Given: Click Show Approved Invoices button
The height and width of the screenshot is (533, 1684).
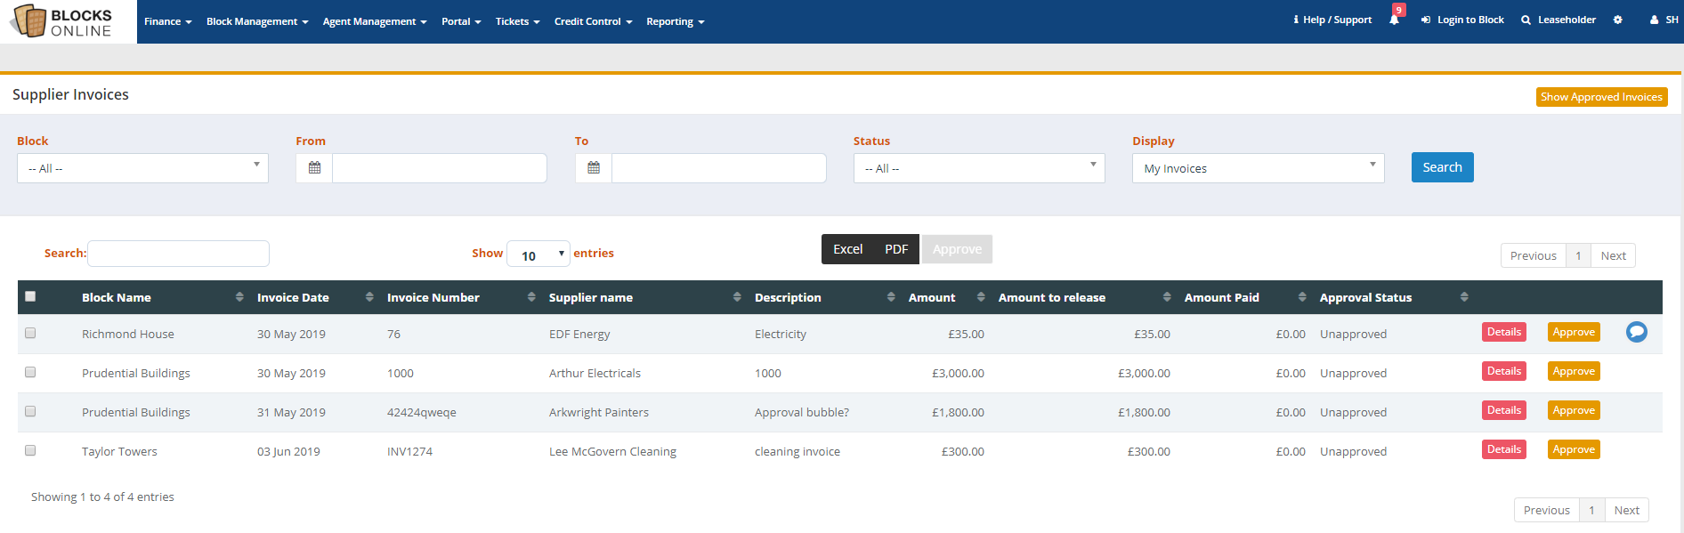Looking at the screenshot, I should click(1601, 97).
